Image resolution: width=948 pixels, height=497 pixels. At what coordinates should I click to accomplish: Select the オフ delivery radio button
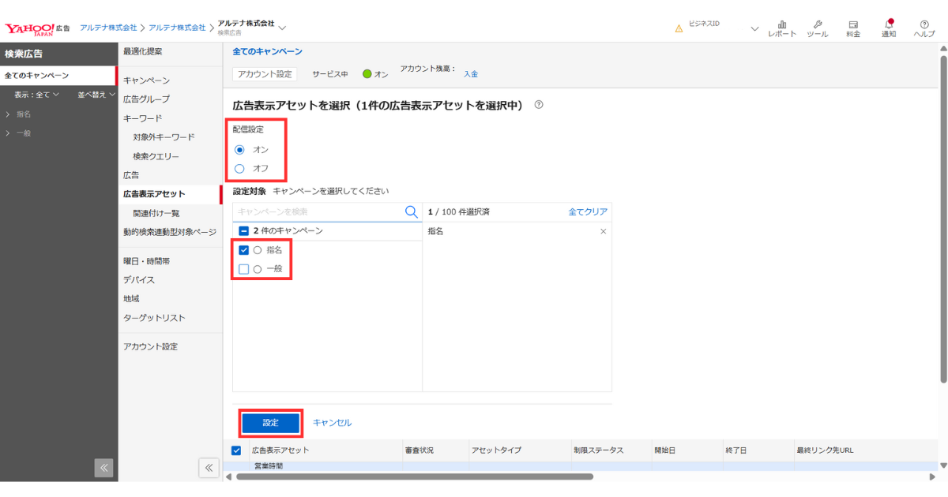click(x=240, y=168)
